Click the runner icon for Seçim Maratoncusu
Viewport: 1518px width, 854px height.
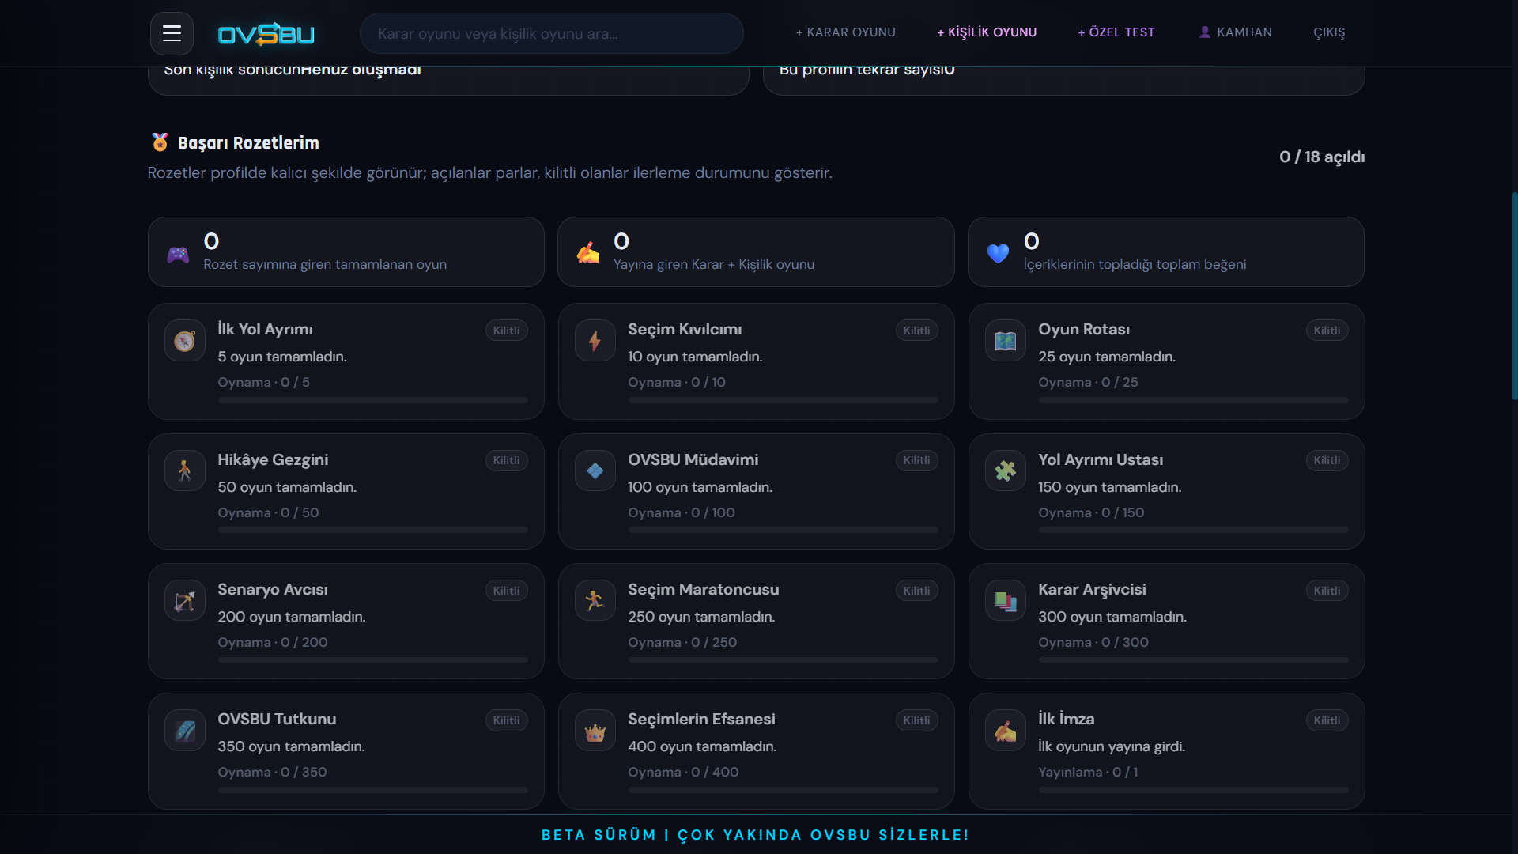tap(595, 601)
